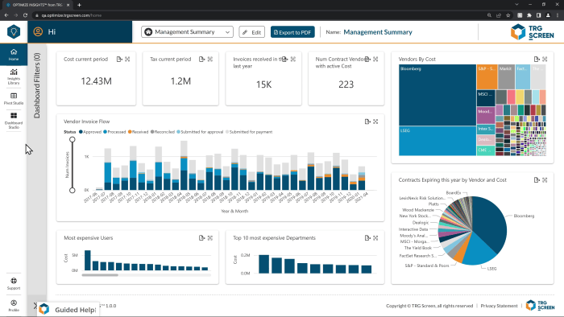Screen dimensions: 564x317
Task: Expand the Dashboard Filters (0) panel
Action: pyautogui.click(x=37, y=85)
